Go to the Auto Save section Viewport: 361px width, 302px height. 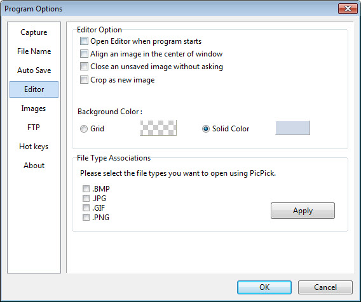34,70
